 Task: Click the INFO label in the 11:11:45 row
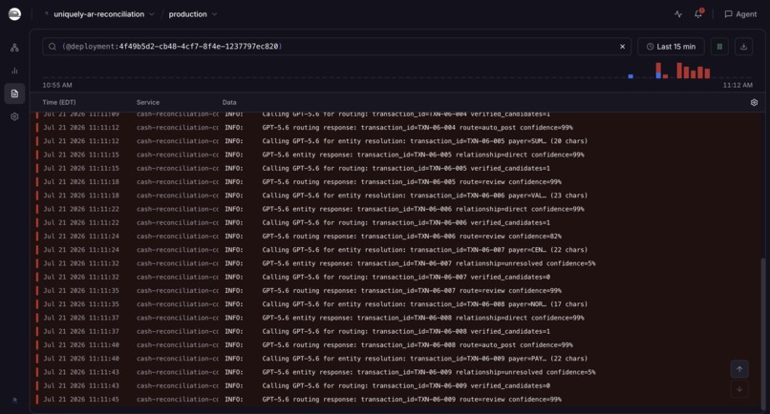point(234,400)
